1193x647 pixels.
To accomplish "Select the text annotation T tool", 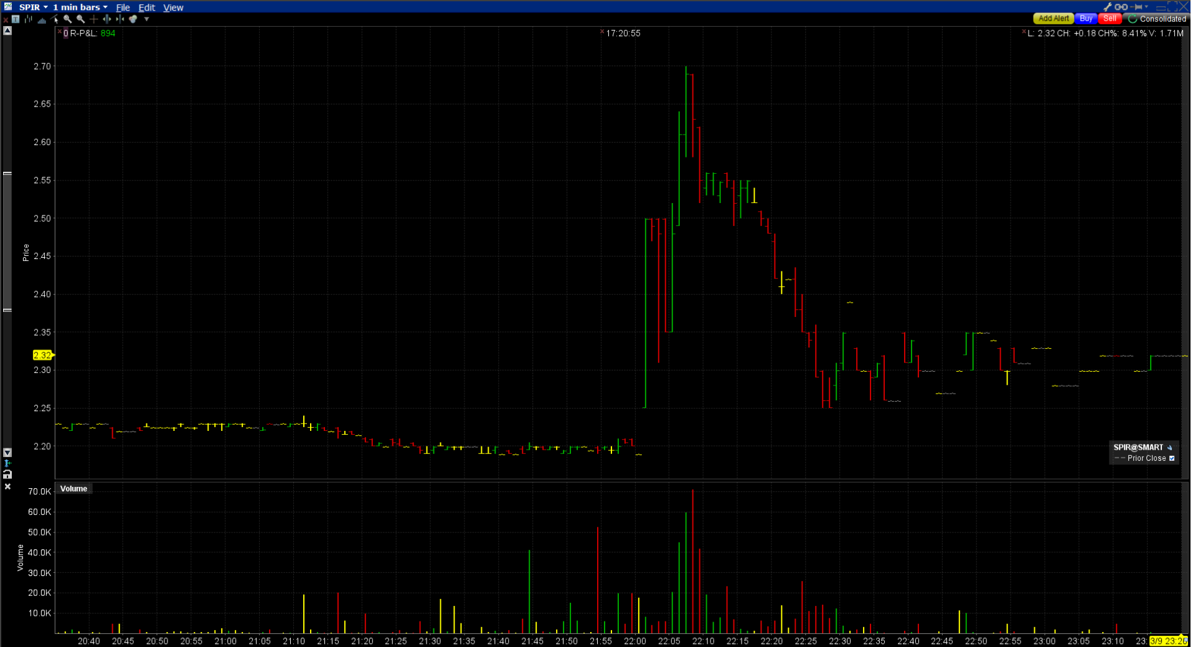I will tap(16, 19).
